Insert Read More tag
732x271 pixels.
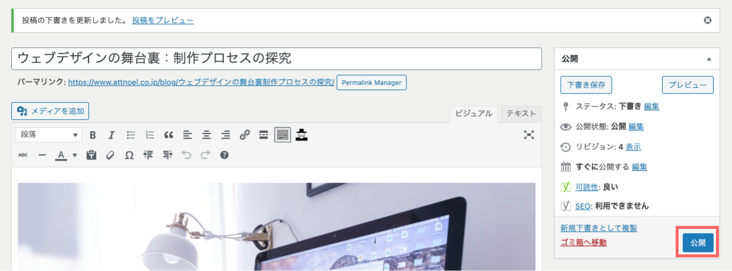pyautogui.click(x=263, y=135)
